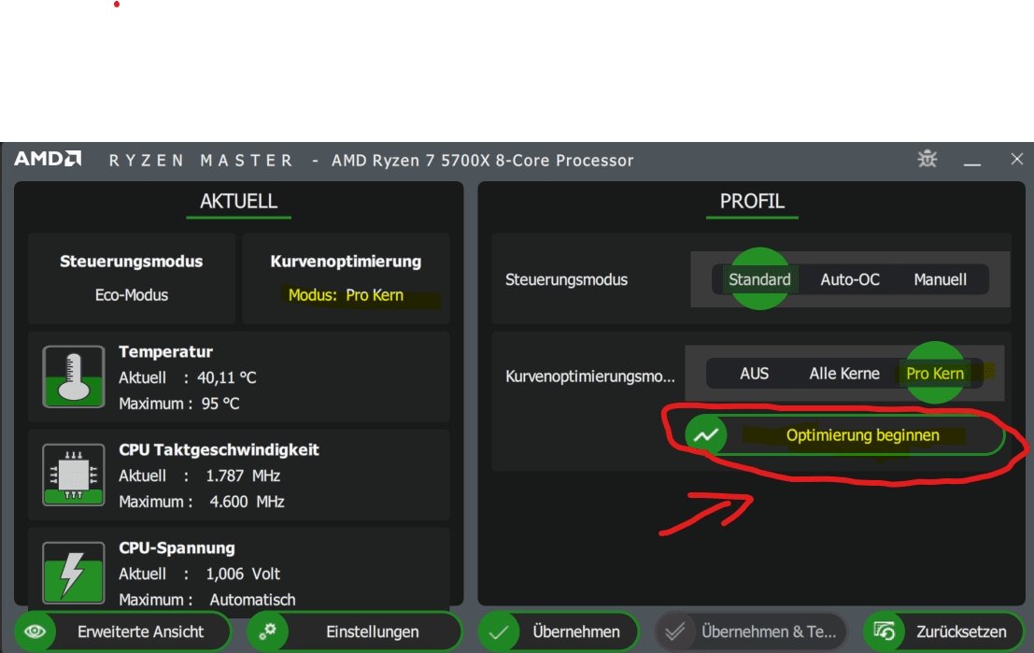Image resolution: width=1034 pixels, height=653 pixels.
Task: Choose Alle Kerne curve optimization mode
Action: pos(844,374)
